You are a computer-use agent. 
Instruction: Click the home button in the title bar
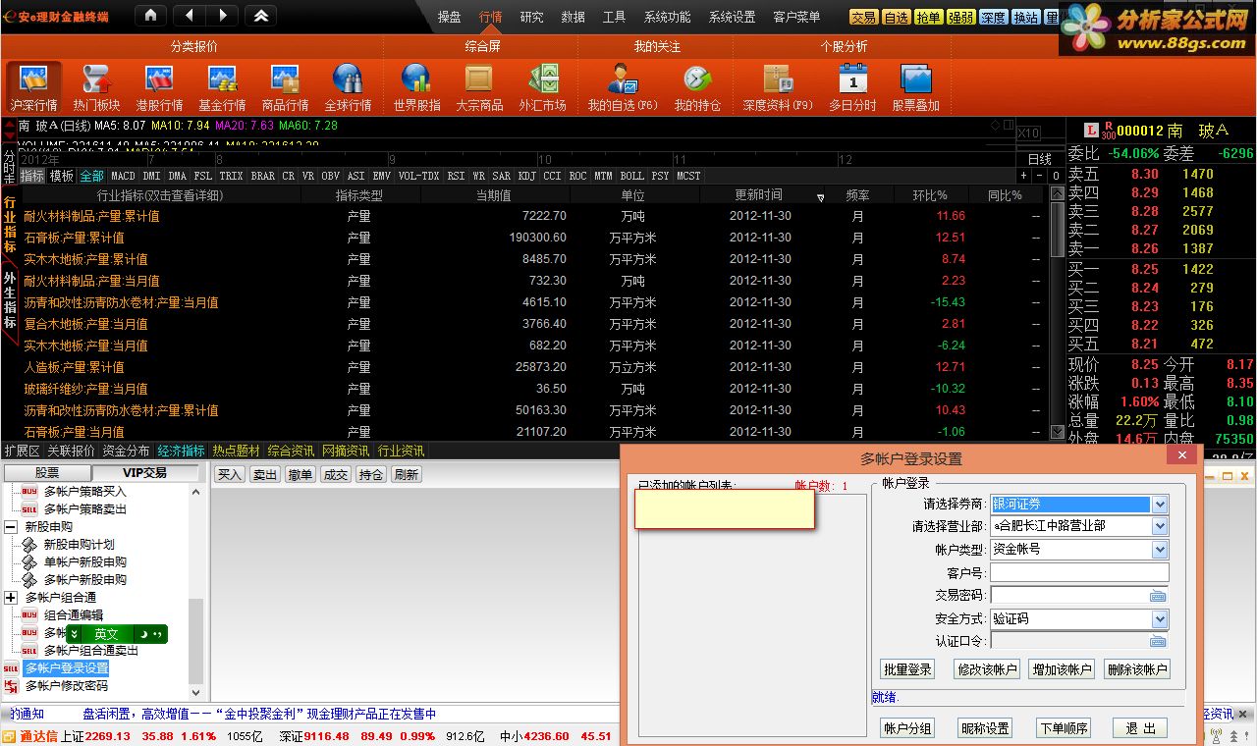(149, 15)
